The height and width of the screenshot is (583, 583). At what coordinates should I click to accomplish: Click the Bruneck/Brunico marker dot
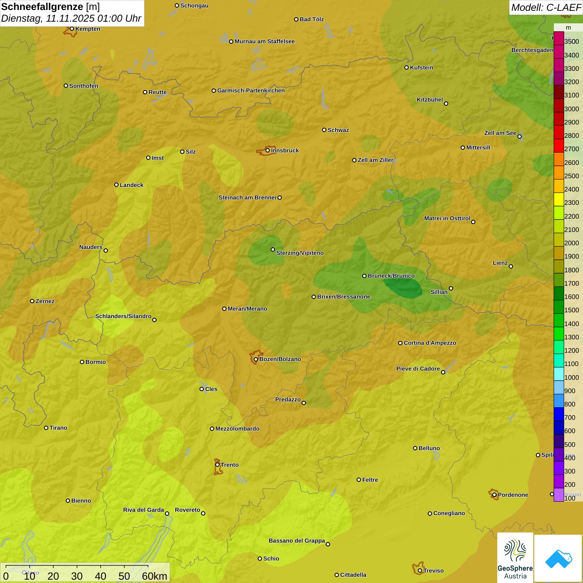(364, 276)
